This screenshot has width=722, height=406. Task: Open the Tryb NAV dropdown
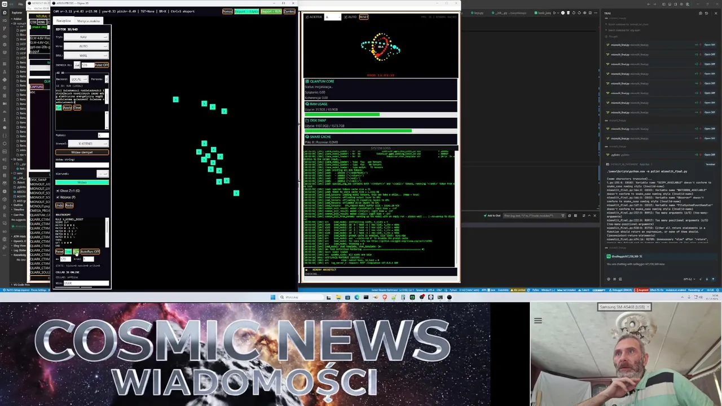(x=86, y=37)
